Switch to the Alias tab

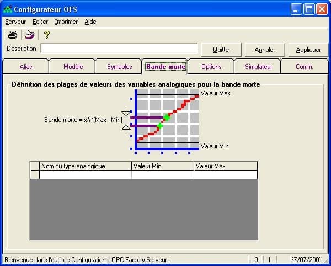point(26,67)
